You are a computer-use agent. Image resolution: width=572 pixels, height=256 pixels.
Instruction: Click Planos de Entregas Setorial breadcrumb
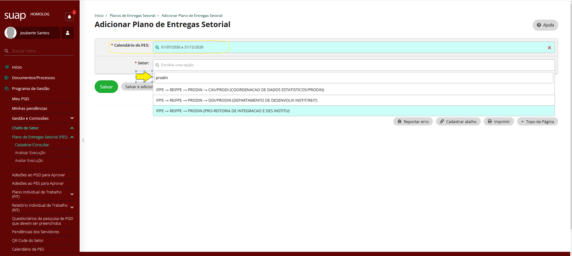click(132, 16)
